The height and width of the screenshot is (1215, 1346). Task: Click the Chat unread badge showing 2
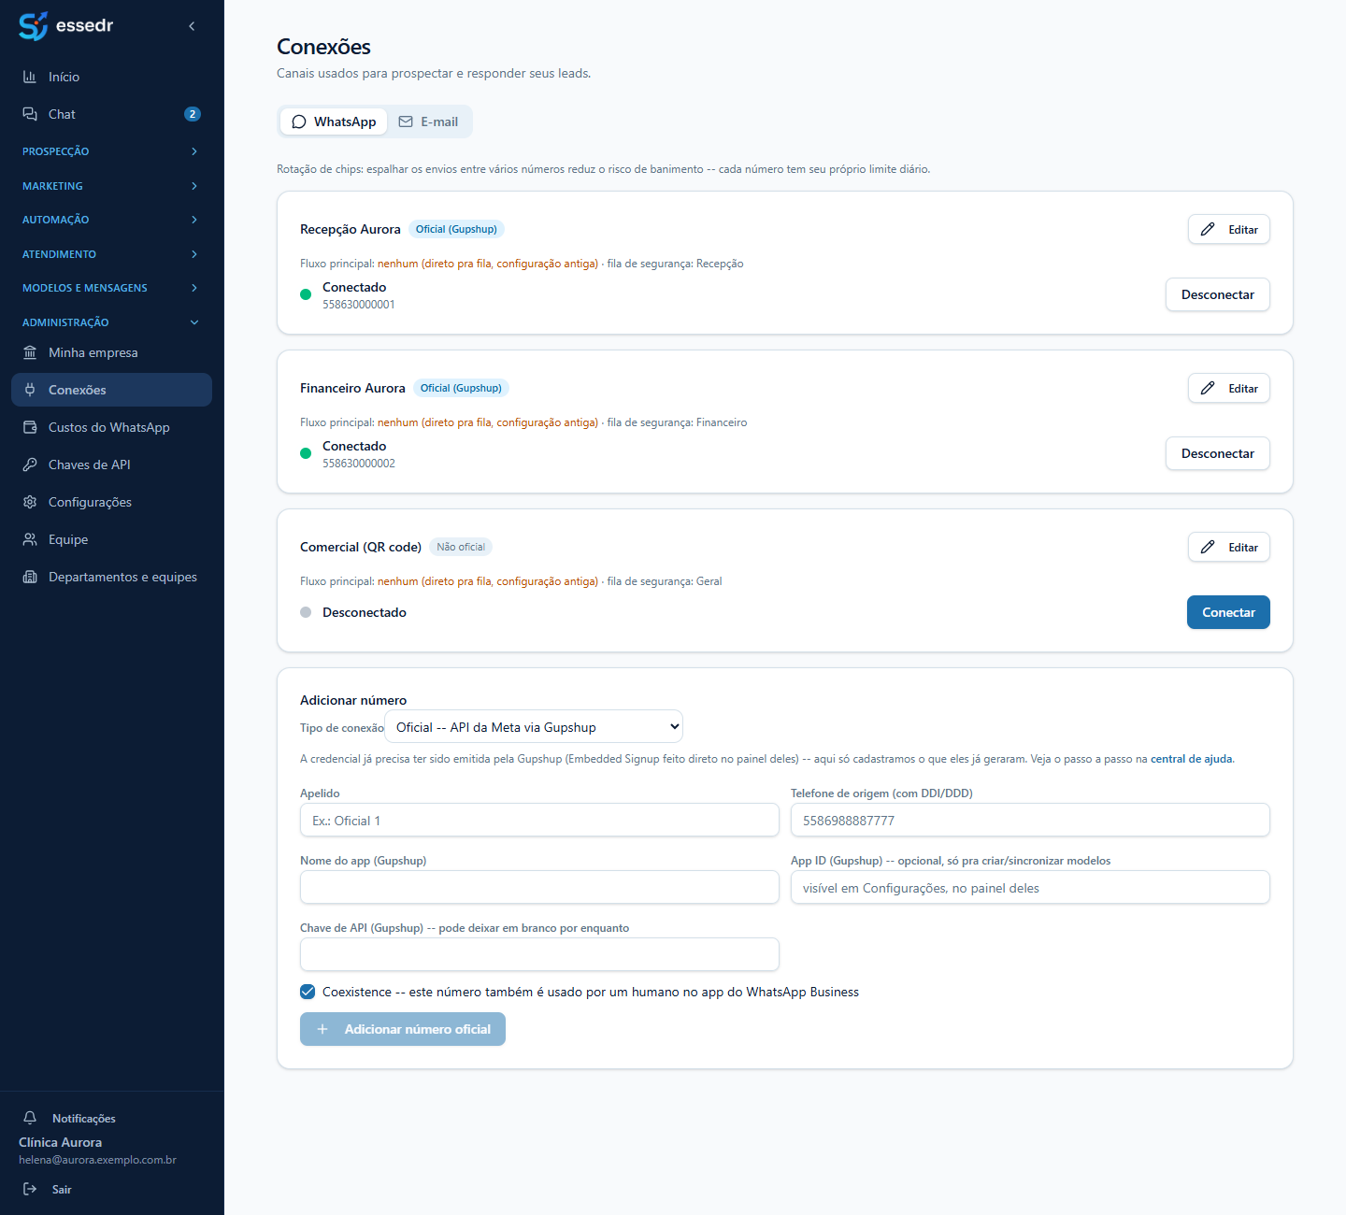coord(193,114)
